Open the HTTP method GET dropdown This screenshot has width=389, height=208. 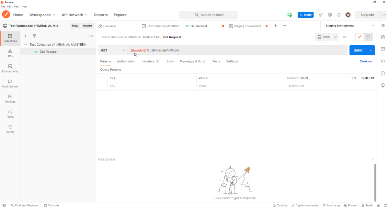coord(113,50)
